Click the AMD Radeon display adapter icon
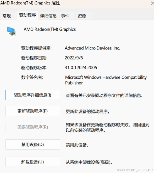Screen dimensions: 154x173 tap(12, 31)
